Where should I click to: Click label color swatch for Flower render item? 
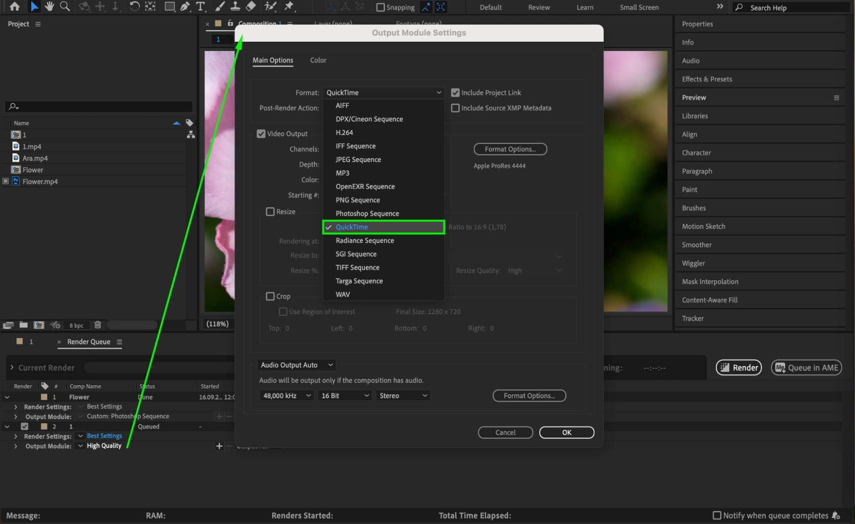coord(44,397)
